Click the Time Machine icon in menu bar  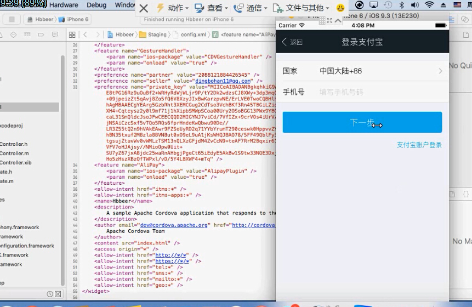click(388, 5)
